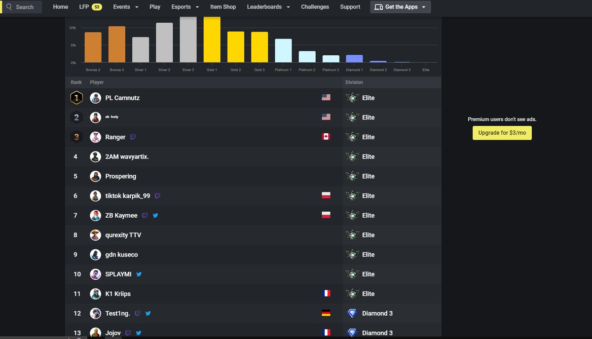This screenshot has width=592, height=339.
Task: Click the devices icon on Get the Apps
Action: pyautogui.click(x=379, y=7)
